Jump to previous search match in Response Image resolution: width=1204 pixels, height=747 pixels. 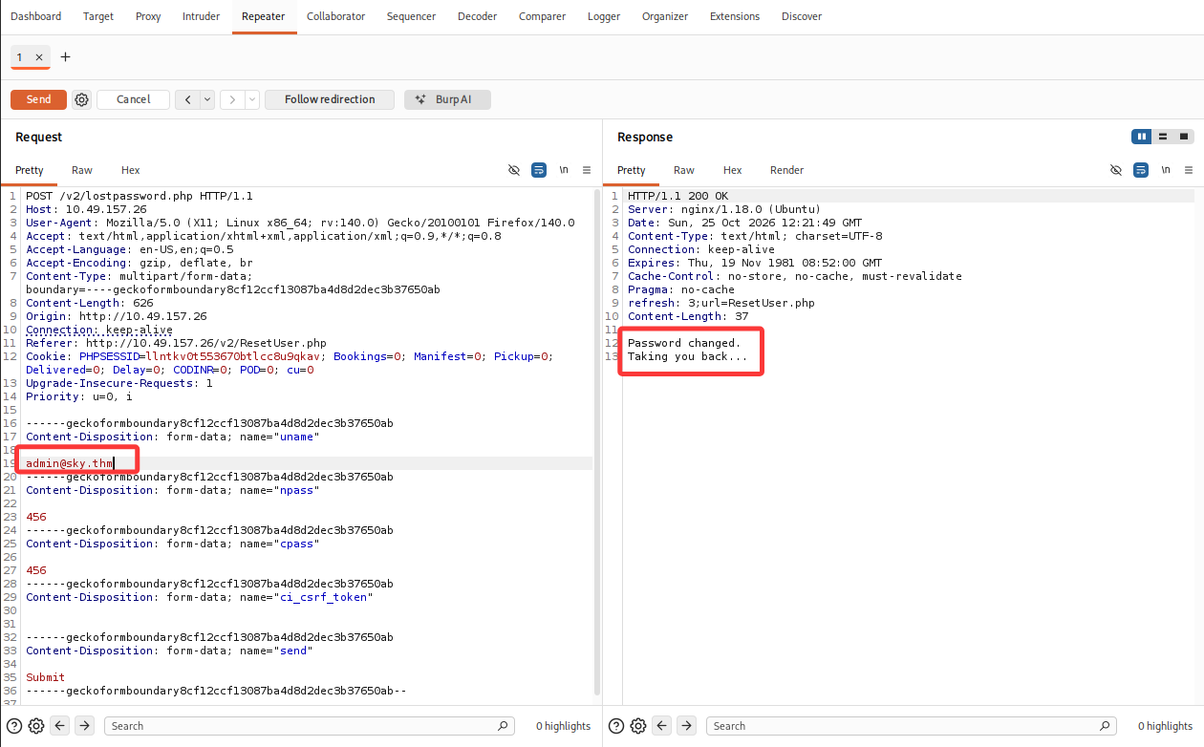(662, 726)
